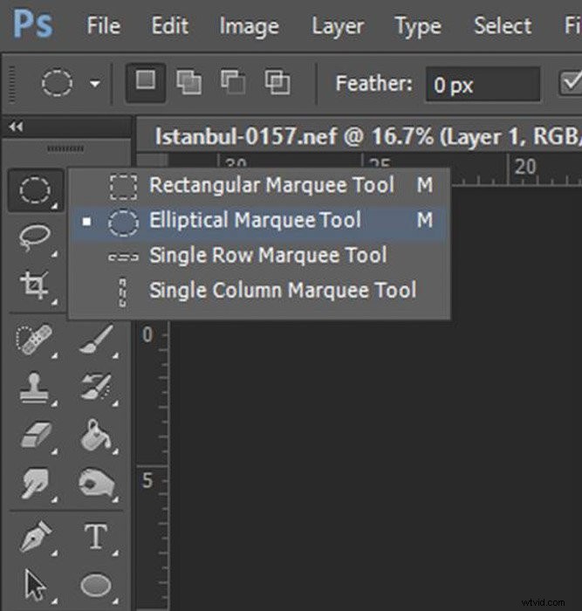Open the File menu
Viewport: 582px width, 611px height.
103,26
